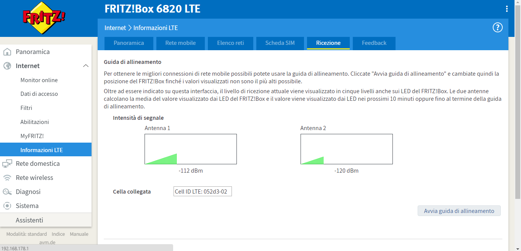Image resolution: width=521 pixels, height=251 pixels.
Task: Open the Scheda SIM tab
Action: pyautogui.click(x=280, y=43)
